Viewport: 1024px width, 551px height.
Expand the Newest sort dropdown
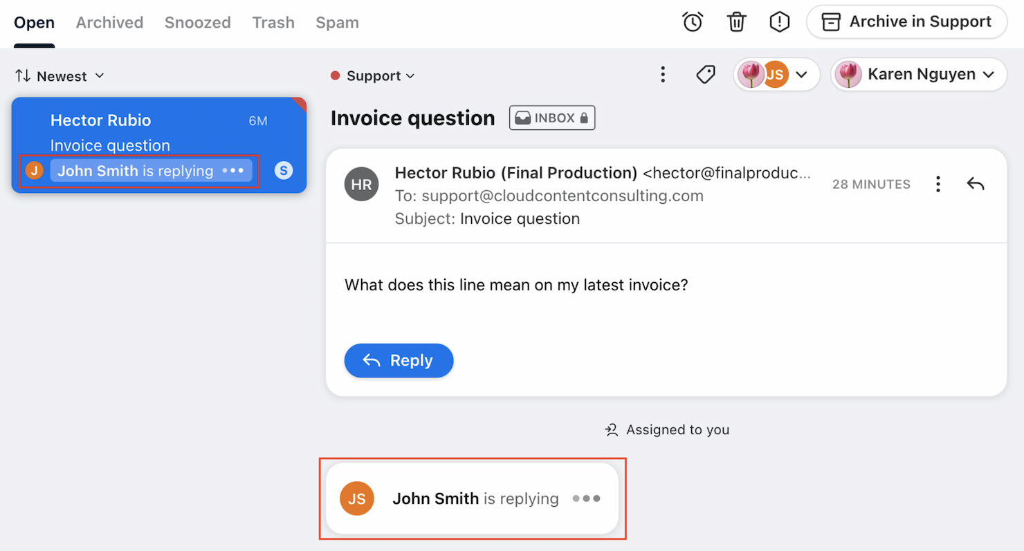(60, 76)
